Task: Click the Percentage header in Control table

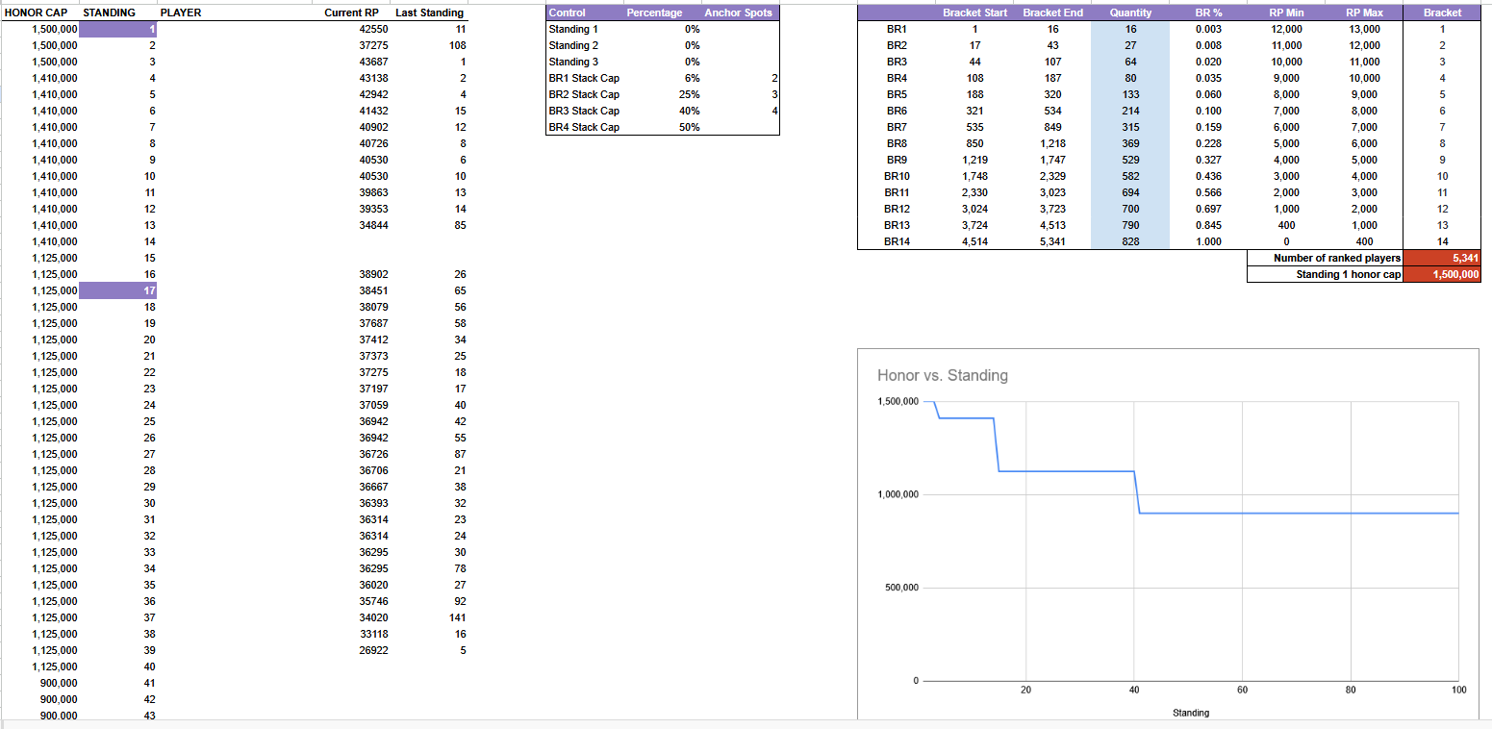Action: point(654,13)
